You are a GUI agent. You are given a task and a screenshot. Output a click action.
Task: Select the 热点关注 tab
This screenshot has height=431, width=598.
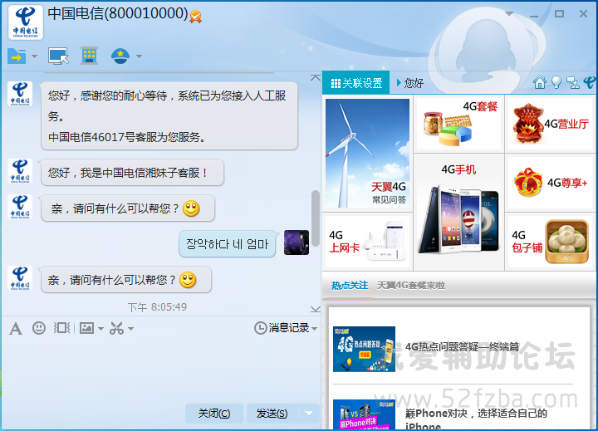click(x=350, y=286)
